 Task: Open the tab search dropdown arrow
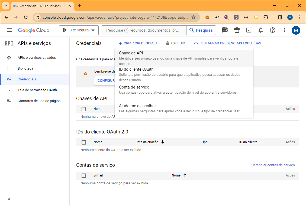coord(6,6)
